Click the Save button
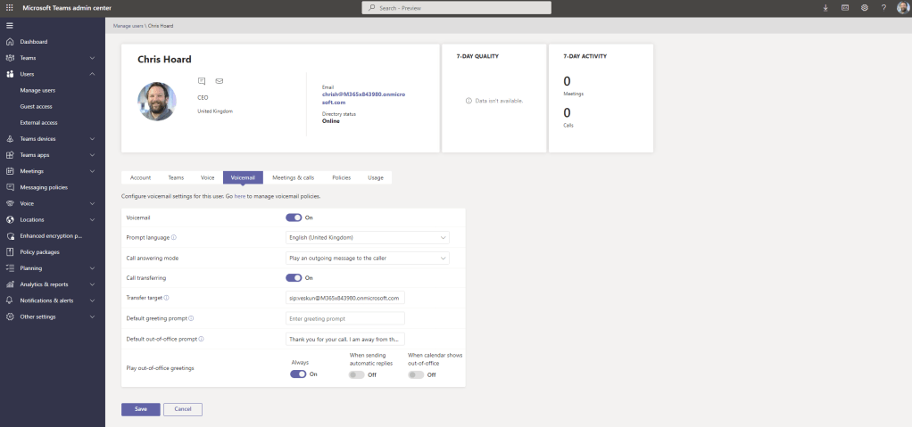 [140, 409]
